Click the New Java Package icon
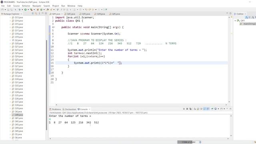The width and height of the screenshot is (256, 144). [38, 10]
